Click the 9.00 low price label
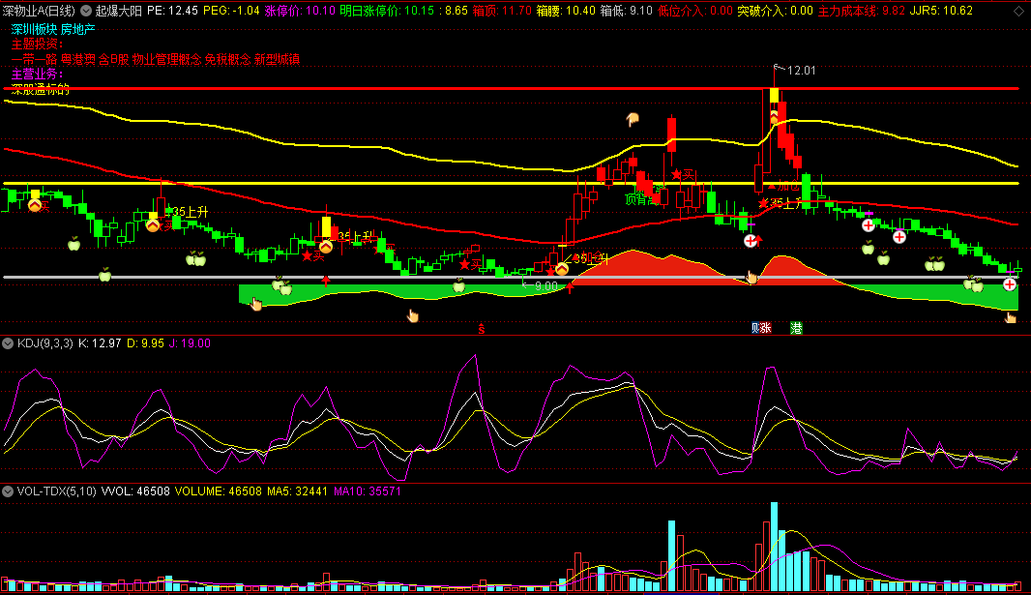This screenshot has width=1031, height=595. click(545, 286)
